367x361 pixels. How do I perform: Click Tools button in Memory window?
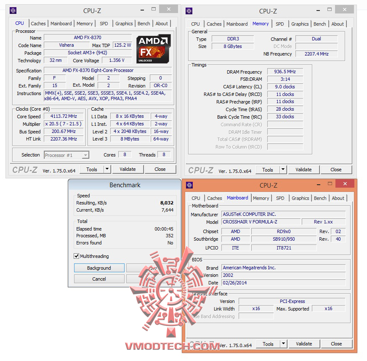click(268, 170)
